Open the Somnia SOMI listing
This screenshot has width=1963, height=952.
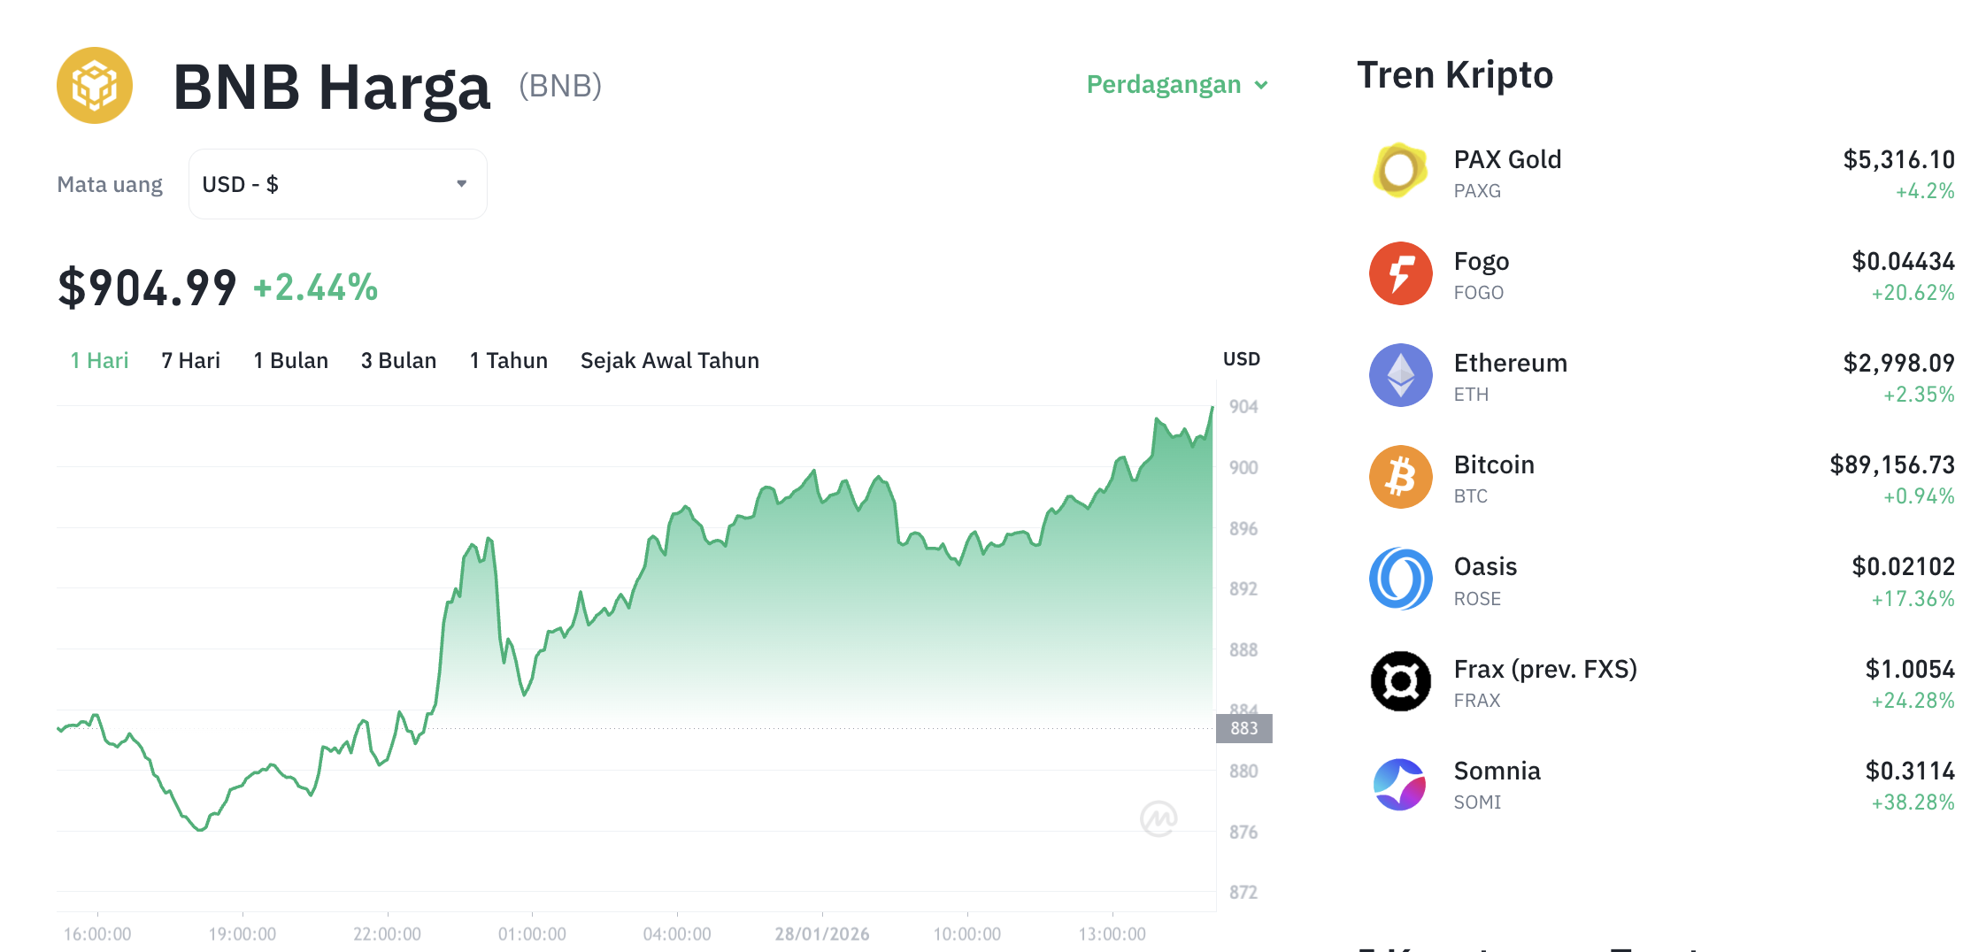pyautogui.click(x=1497, y=771)
